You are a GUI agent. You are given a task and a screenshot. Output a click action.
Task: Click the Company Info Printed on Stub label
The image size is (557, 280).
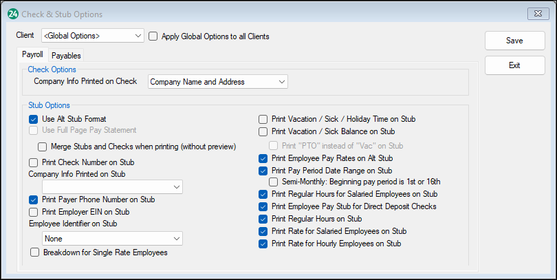[77, 174]
